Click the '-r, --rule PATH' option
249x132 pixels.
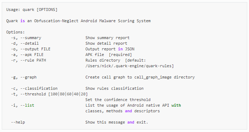click(x=29, y=61)
